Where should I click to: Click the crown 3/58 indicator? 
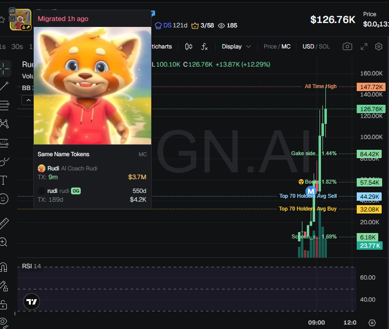coord(203,25)
